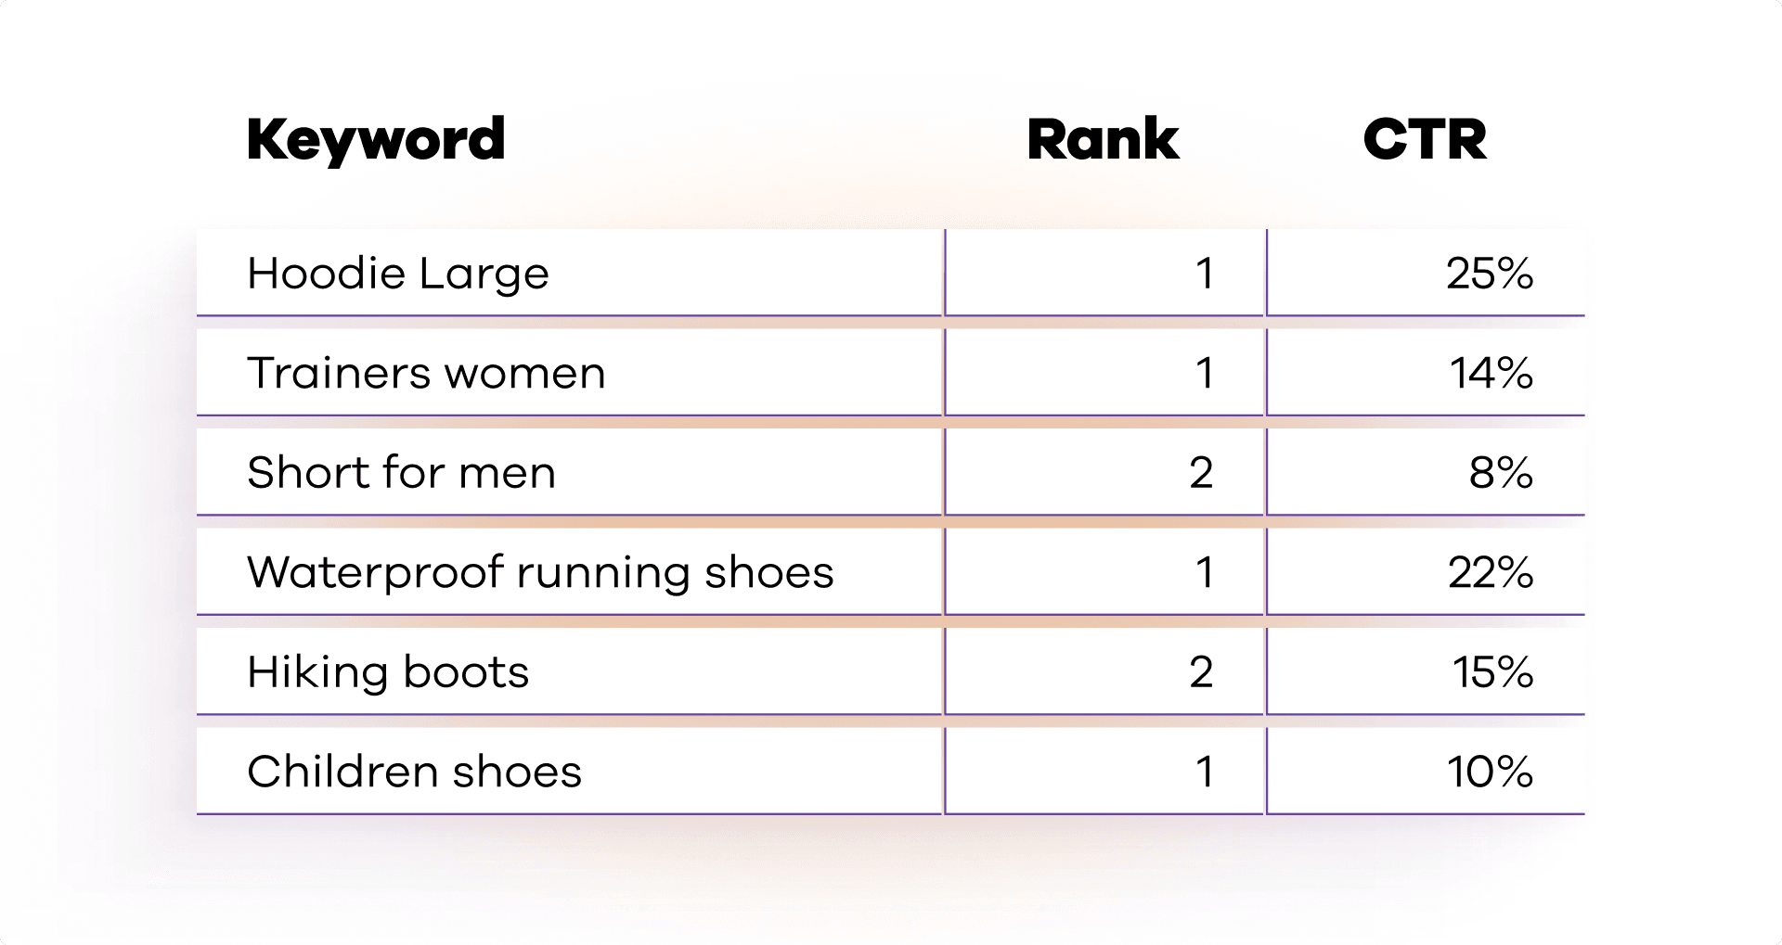Image resolution: width=1782 pixels, height=945 pixels.
Task: Click the CTR column header
Action: tap(1425, 140)
